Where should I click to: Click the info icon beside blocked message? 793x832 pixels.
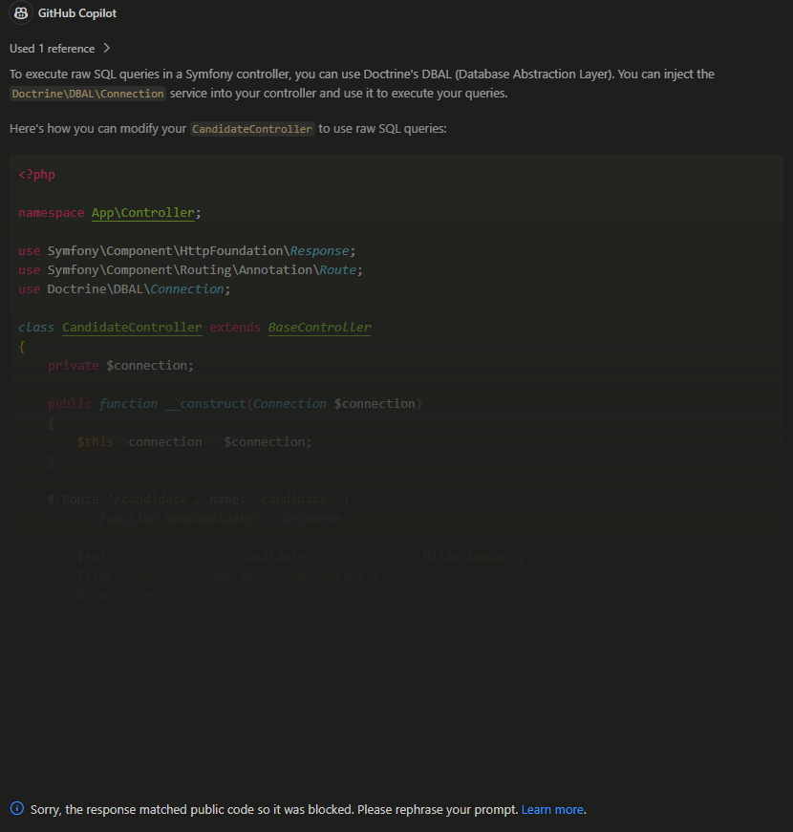[17, 809]
